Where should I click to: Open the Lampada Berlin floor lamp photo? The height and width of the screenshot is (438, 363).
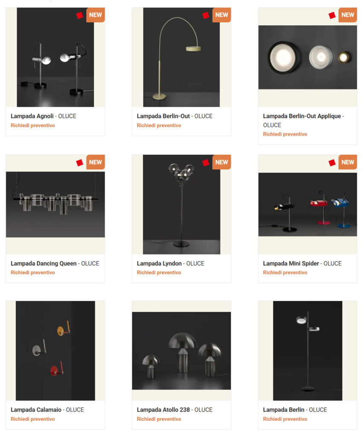[x=307, y=351]
